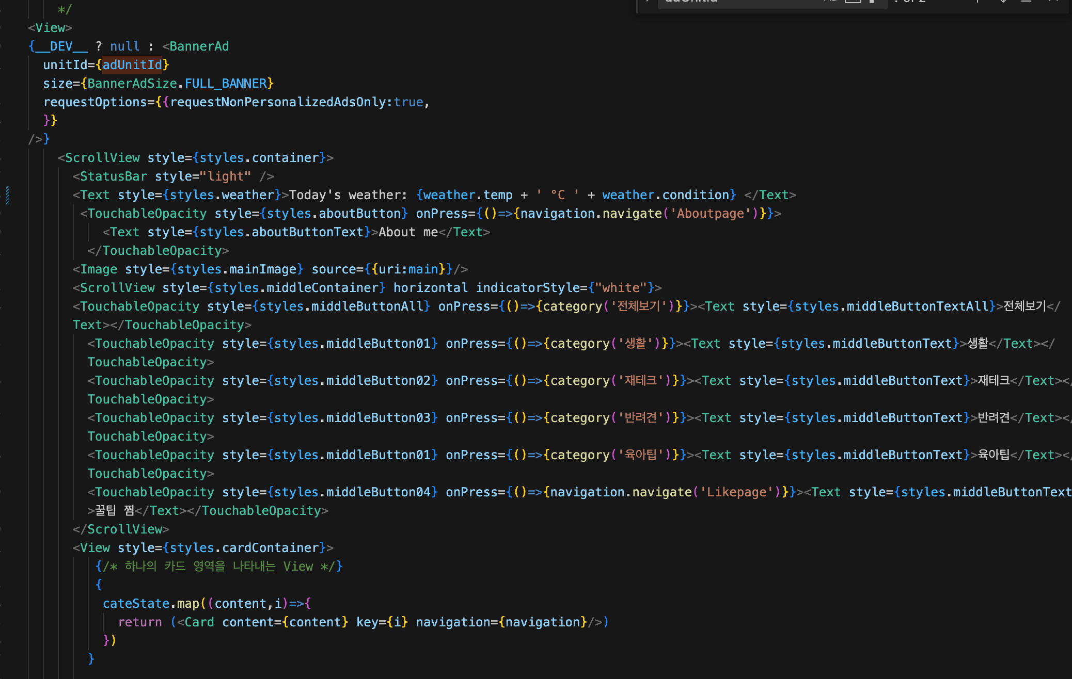The image size is (1072, 679).
Task: Click the "white" string value
Action: (x=621, y=288)
